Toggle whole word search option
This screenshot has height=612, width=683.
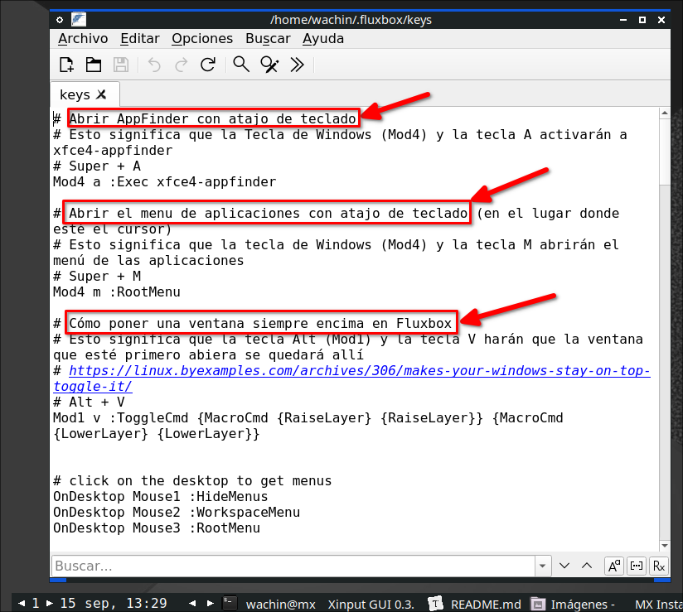[637, 566]
